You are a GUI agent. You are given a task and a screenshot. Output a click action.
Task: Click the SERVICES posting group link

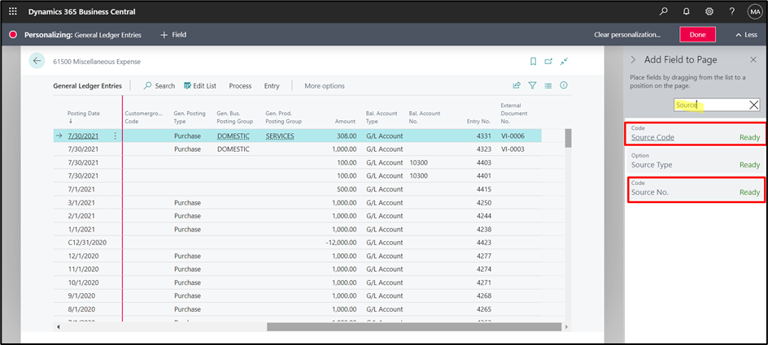(x=280, y=136)
